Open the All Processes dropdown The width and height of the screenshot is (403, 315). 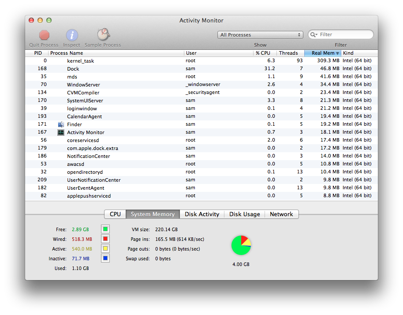click(260, 35)
